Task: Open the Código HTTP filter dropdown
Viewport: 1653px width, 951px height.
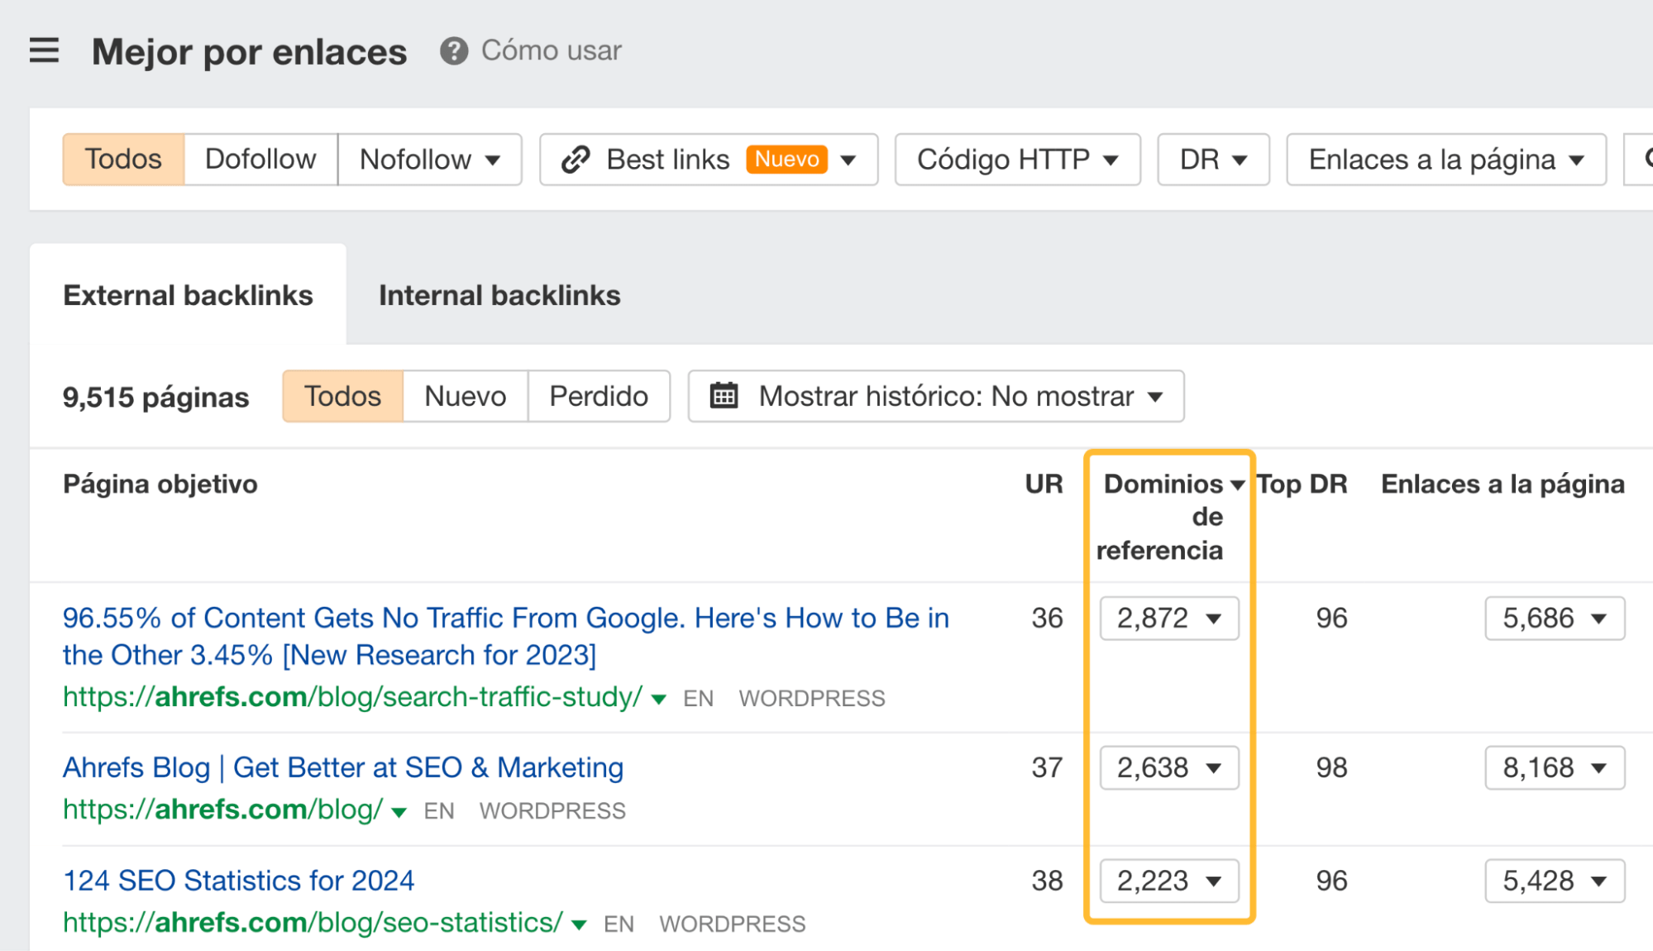Action: click(1016, 159)
